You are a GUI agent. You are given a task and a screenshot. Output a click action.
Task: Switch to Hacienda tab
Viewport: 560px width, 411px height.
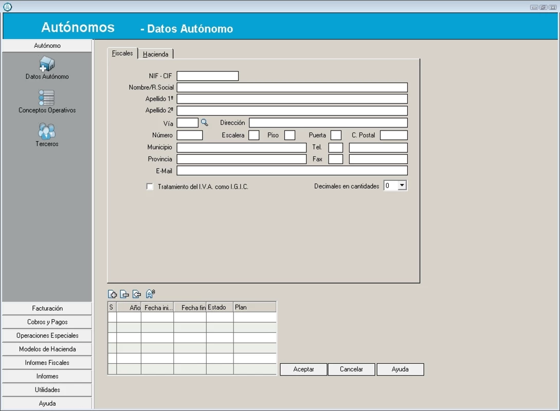pyautogui.click(x=155, y=54)
